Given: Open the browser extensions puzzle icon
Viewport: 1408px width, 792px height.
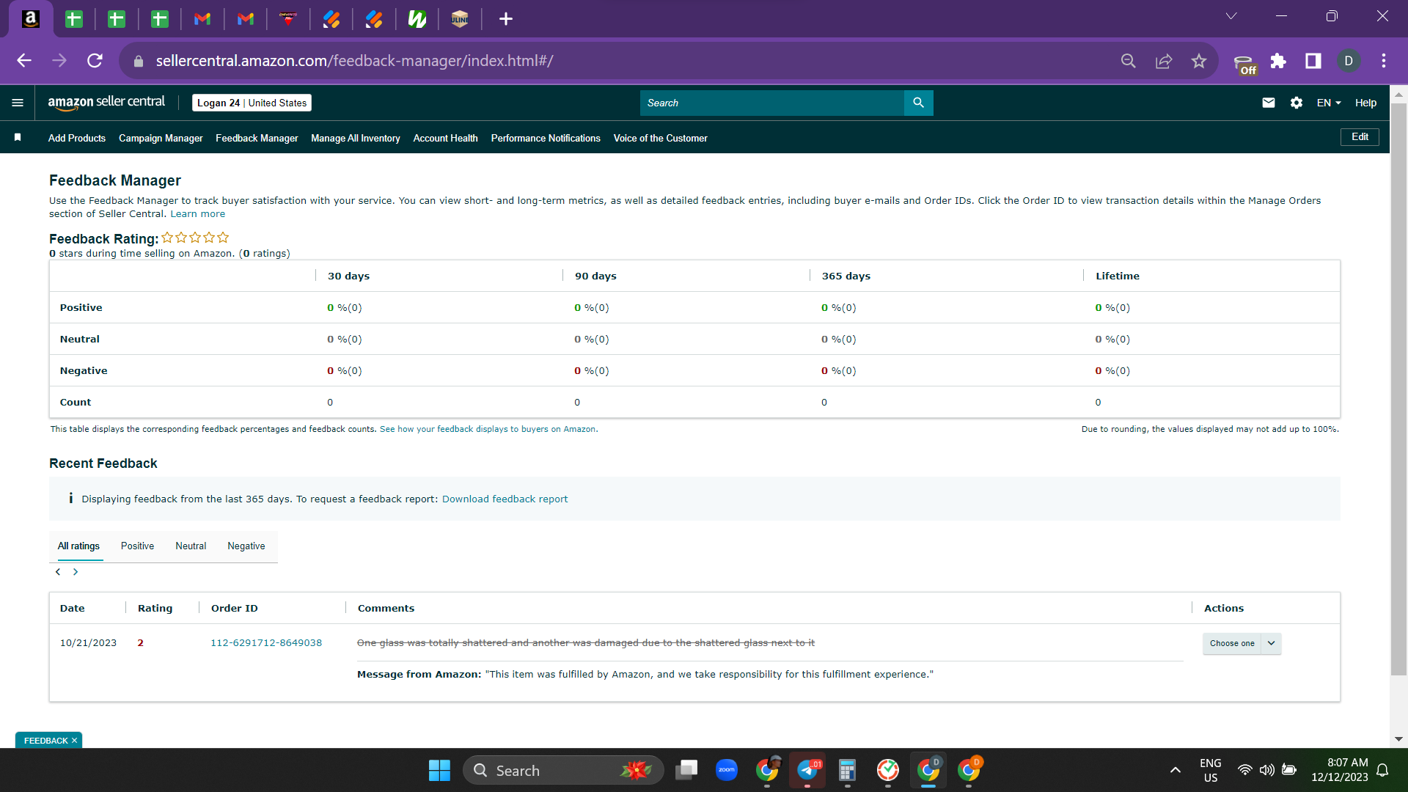Looking at the screenshot, I should (x=1278, y=61).
